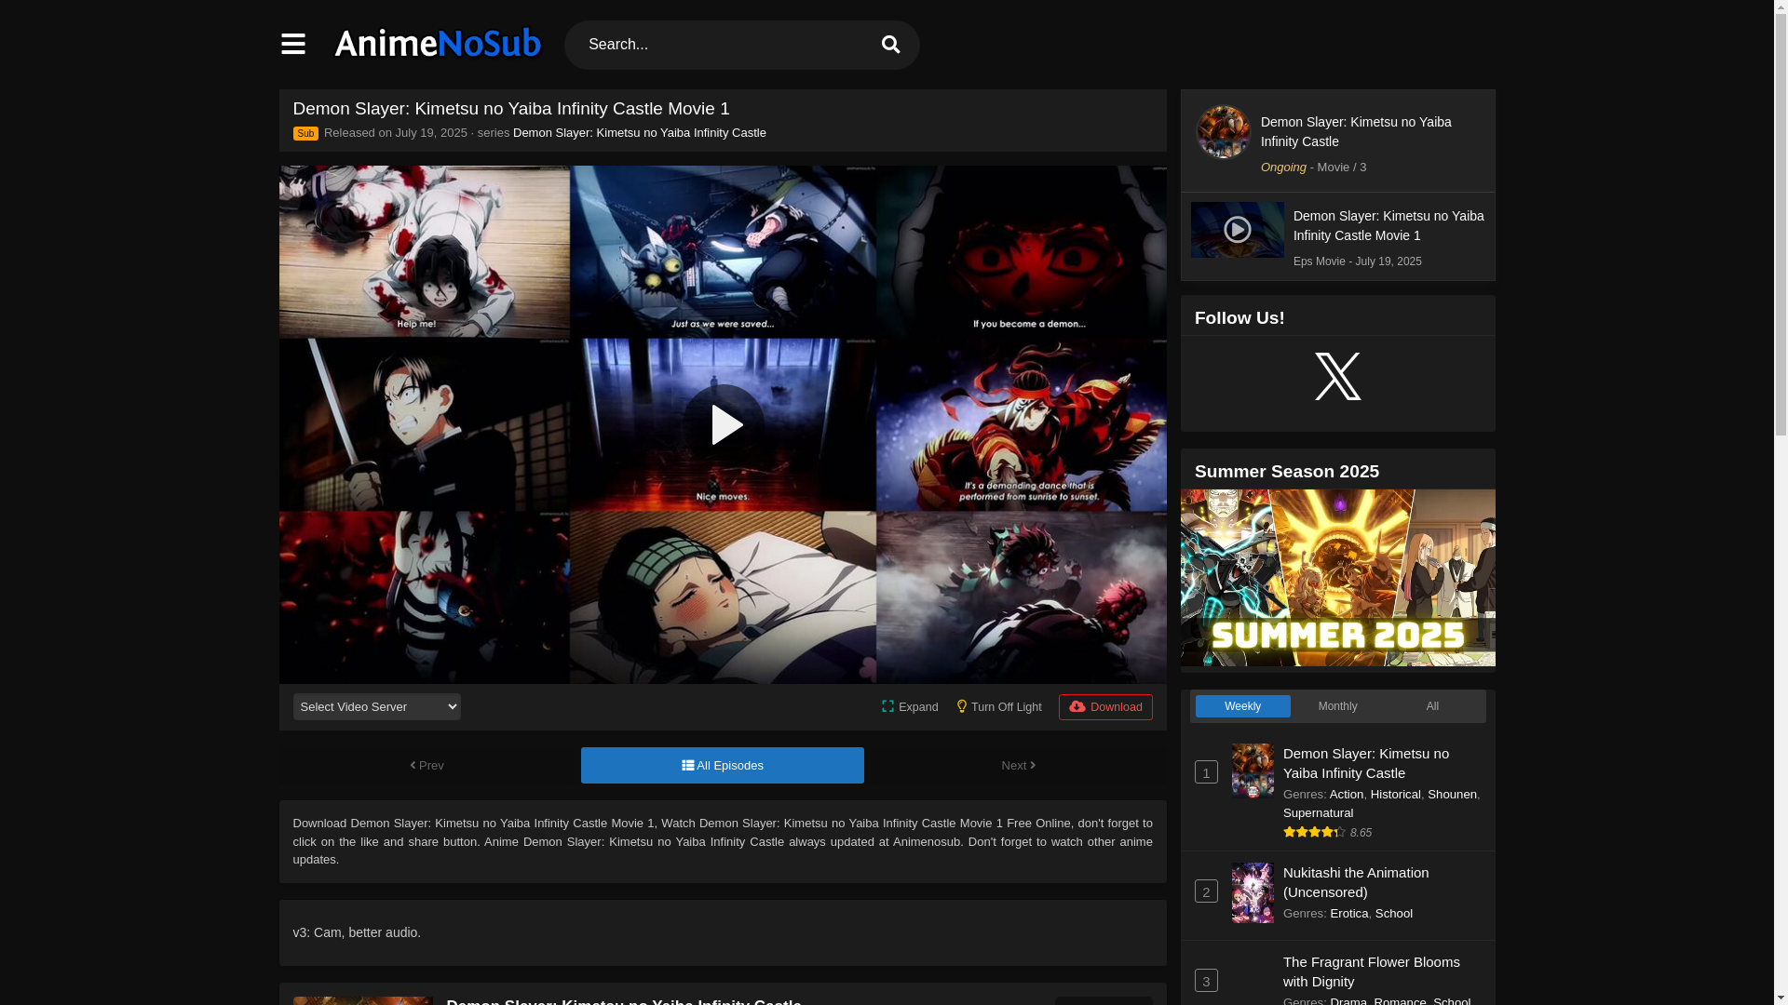This screenshot has height=1005, width=1788.
Task: Click the rank 3 number badge
Action: click(x=1206, y=980)
